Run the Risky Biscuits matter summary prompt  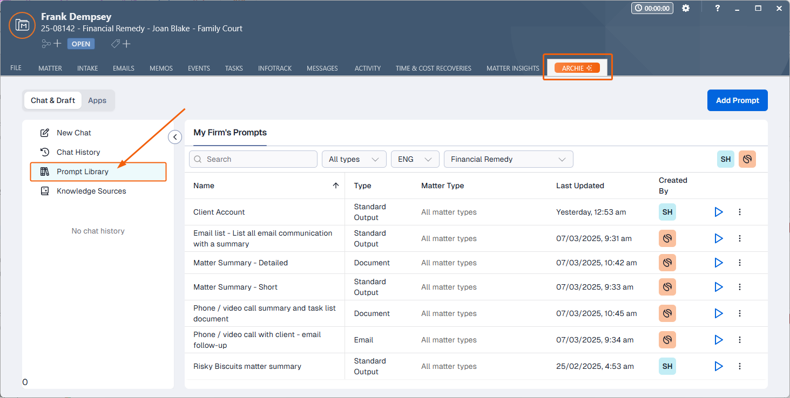tap(718, 366)
